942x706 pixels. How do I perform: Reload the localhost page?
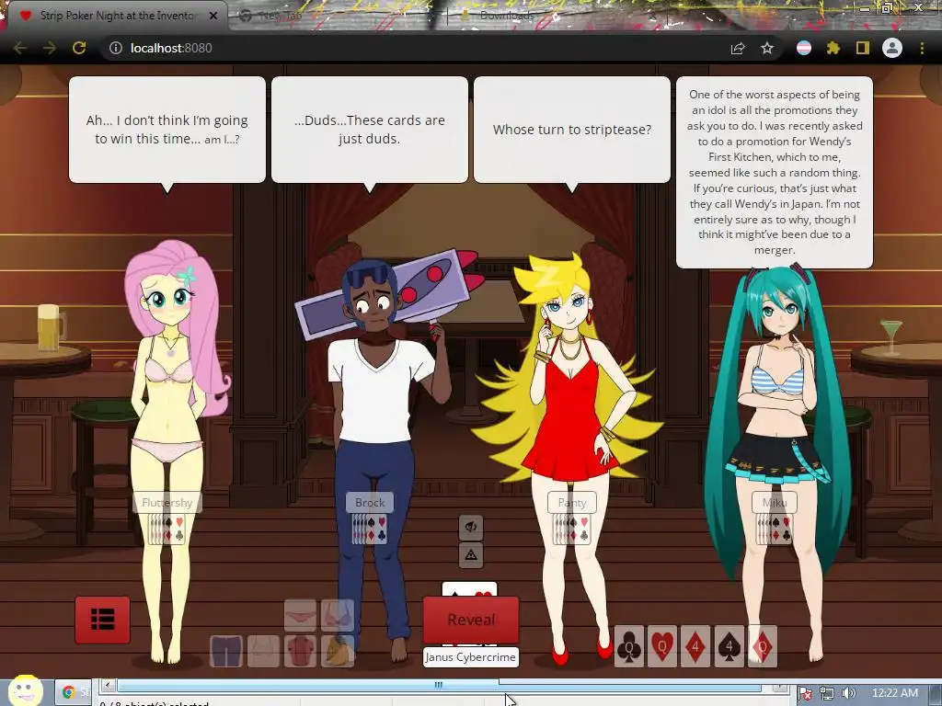79,48
